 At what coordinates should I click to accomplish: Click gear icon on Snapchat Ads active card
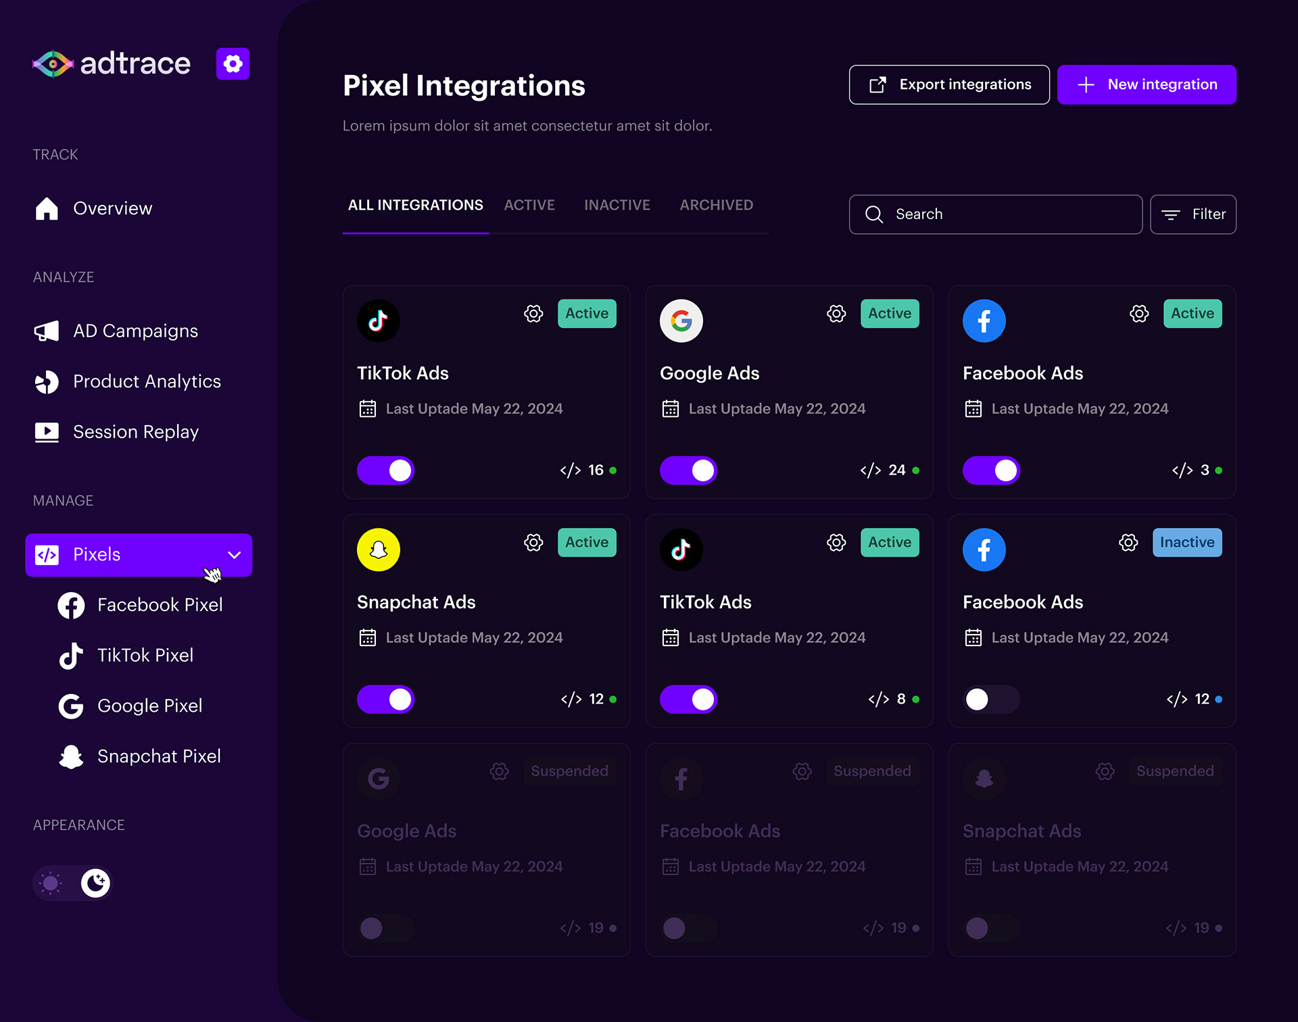[533, 543]
